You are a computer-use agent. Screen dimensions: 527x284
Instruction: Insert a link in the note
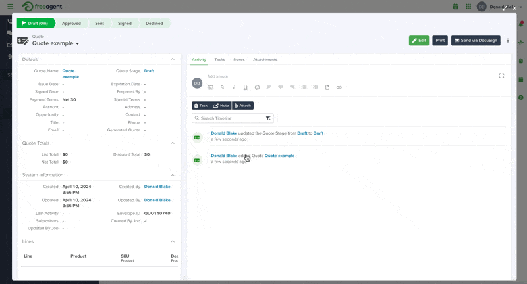pos(339,87)
